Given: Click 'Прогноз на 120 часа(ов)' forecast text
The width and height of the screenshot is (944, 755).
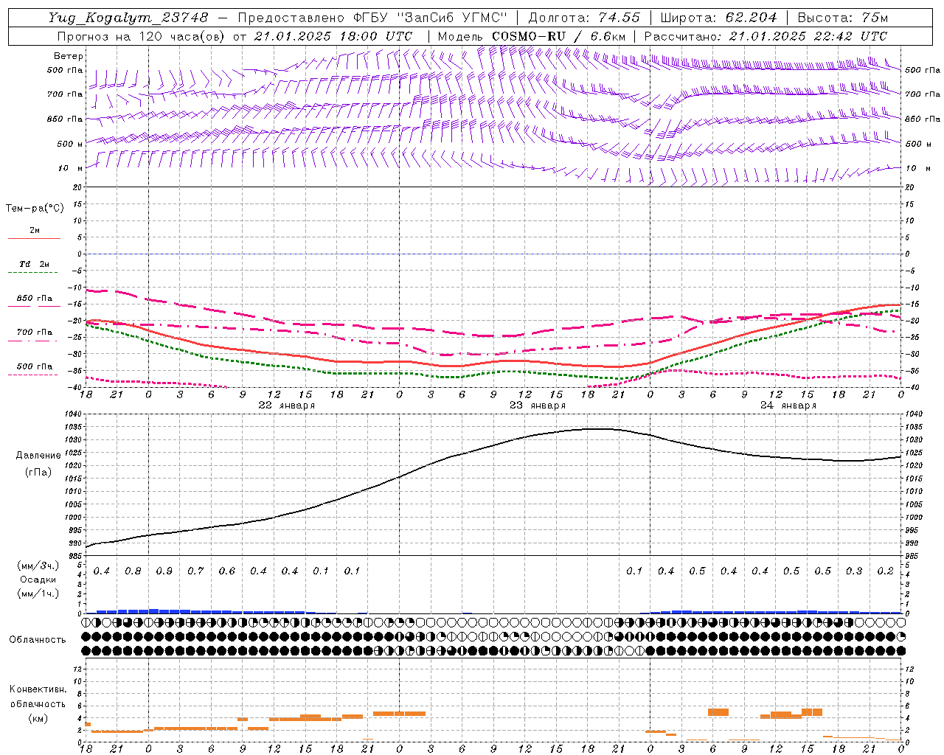Looking at the screenshot, I should (142, 36).
